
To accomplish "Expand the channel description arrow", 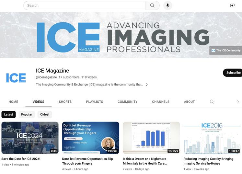I will pos(147,85).
